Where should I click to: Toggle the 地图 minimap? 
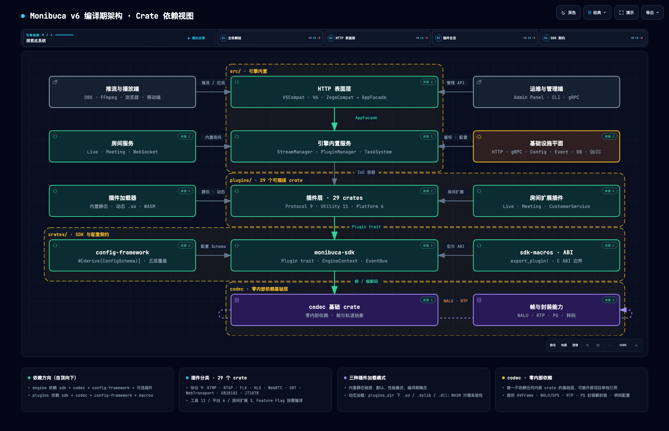(564, 345)
